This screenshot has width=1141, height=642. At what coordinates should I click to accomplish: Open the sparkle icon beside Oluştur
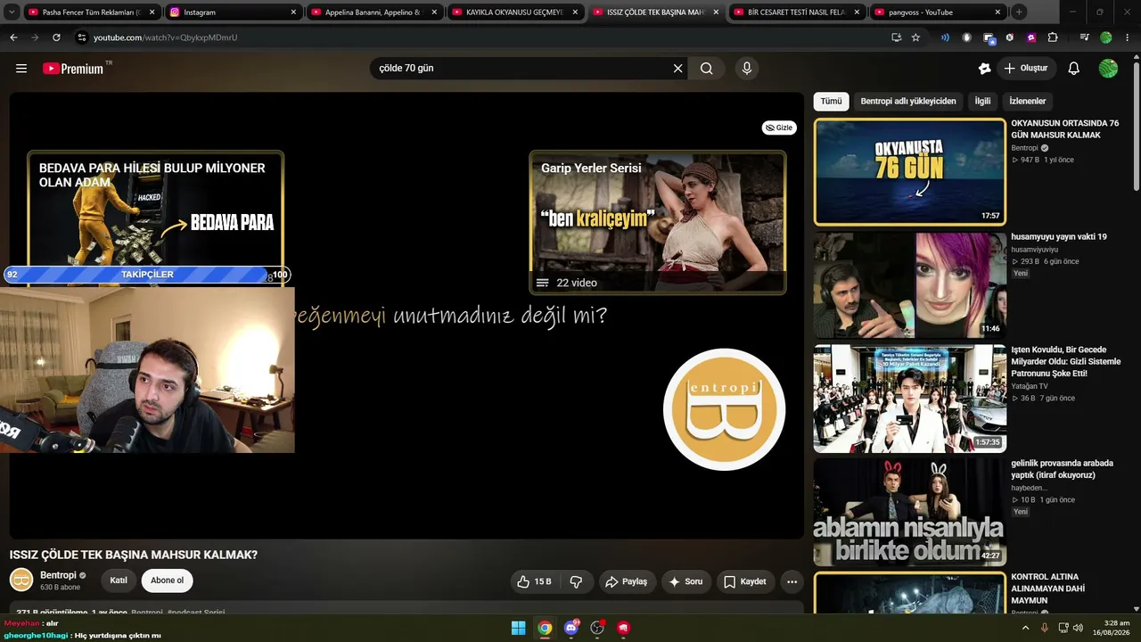click(x=984, y=69)
